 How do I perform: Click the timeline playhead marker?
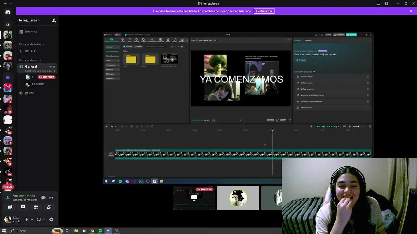click(273, 130)
